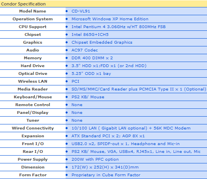Viewport: 207px width, 179px height.
Task: Select the 'PS2 KB/ Mouse, VGA, USBx4' value
Action: pyautogui.click(x=102, y=151)
